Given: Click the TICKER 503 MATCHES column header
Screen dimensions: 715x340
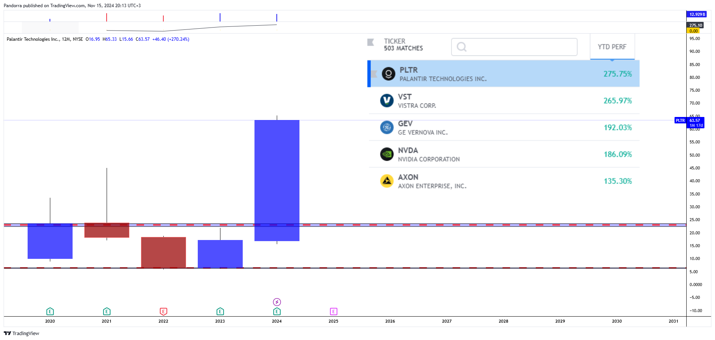Looking at the screenshot, I should pos(403,45).
